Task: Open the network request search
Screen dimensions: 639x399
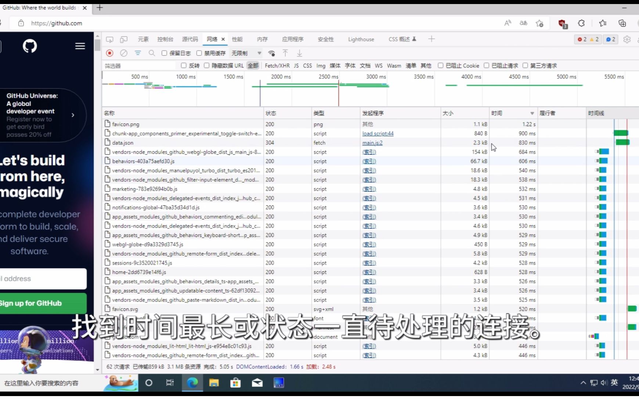Action: coord(152,53)
